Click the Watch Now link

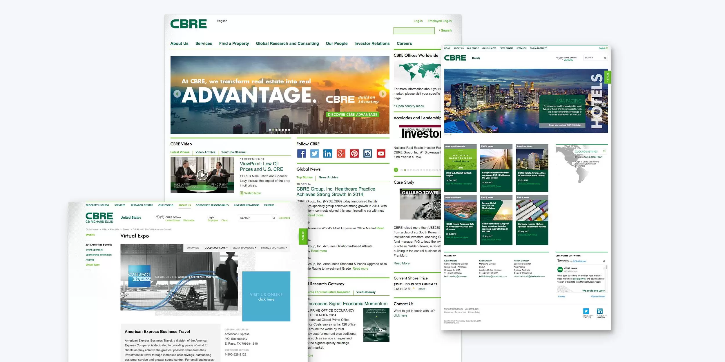[251, 193]
